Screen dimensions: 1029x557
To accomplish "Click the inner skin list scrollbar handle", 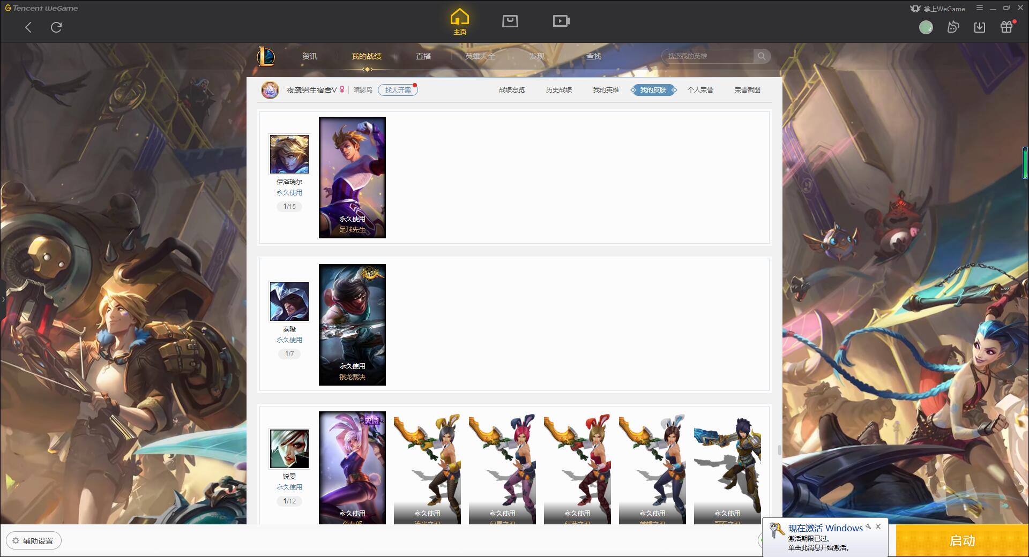I will [779, 449].
